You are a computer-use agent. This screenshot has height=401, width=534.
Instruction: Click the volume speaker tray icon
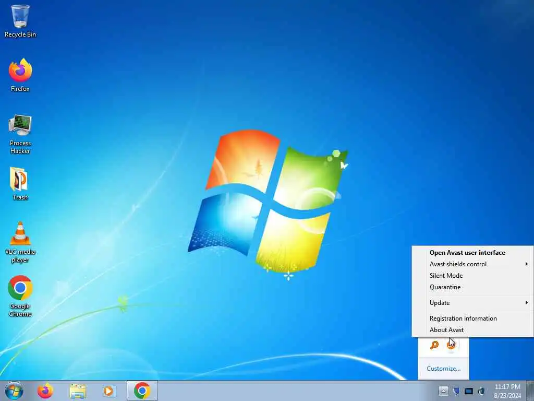pos(481,391)
